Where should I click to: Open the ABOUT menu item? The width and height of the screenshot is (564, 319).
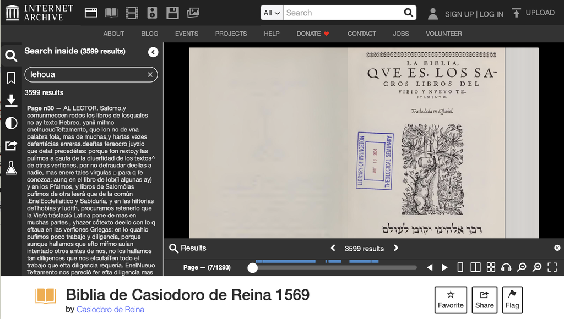[113, 34]
